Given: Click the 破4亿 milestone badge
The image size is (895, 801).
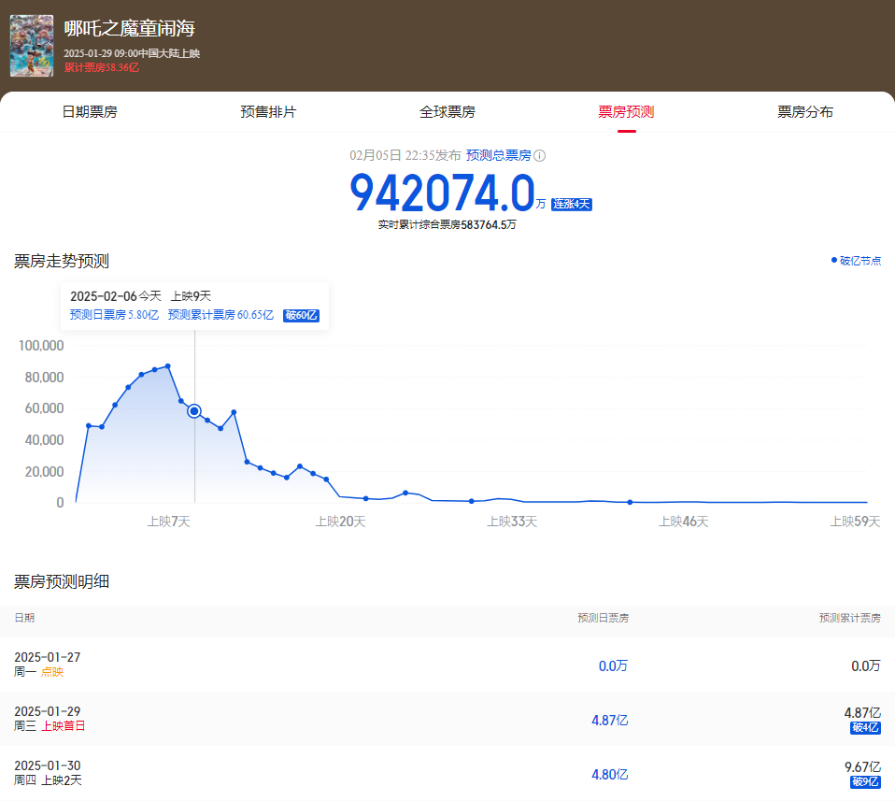Looking at the screenshot, I should pyautogui.click(x=865, y=728).
